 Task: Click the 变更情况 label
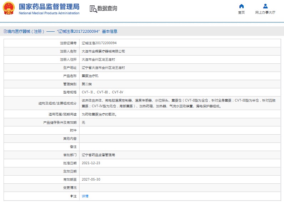(x=70, y=188)
